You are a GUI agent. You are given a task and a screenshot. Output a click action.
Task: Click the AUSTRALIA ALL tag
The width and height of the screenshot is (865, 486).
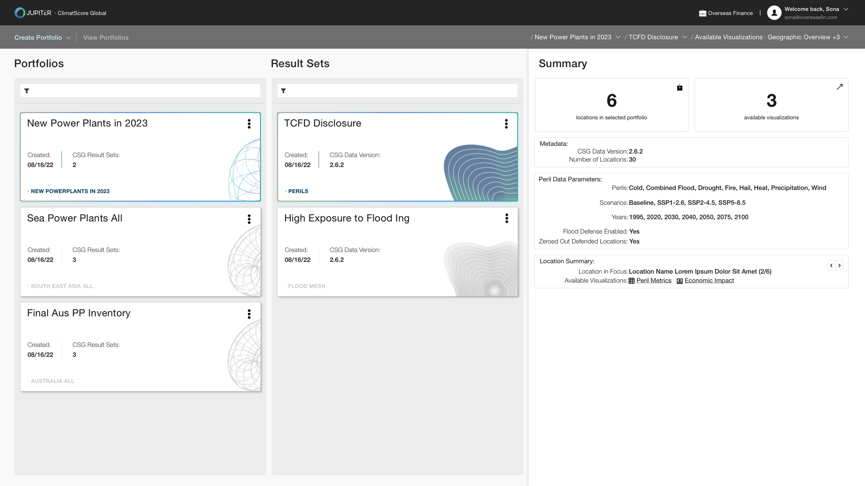(52, 381)
